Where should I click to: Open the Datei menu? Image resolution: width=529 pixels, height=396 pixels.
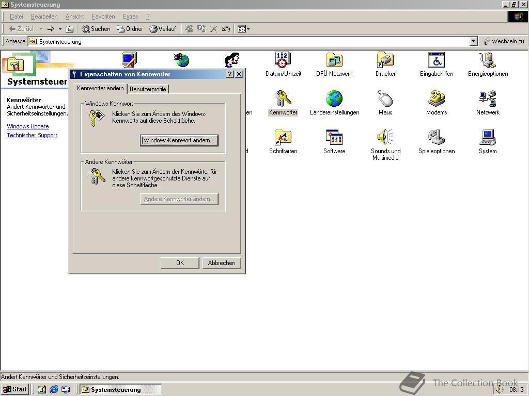point(16,16)
